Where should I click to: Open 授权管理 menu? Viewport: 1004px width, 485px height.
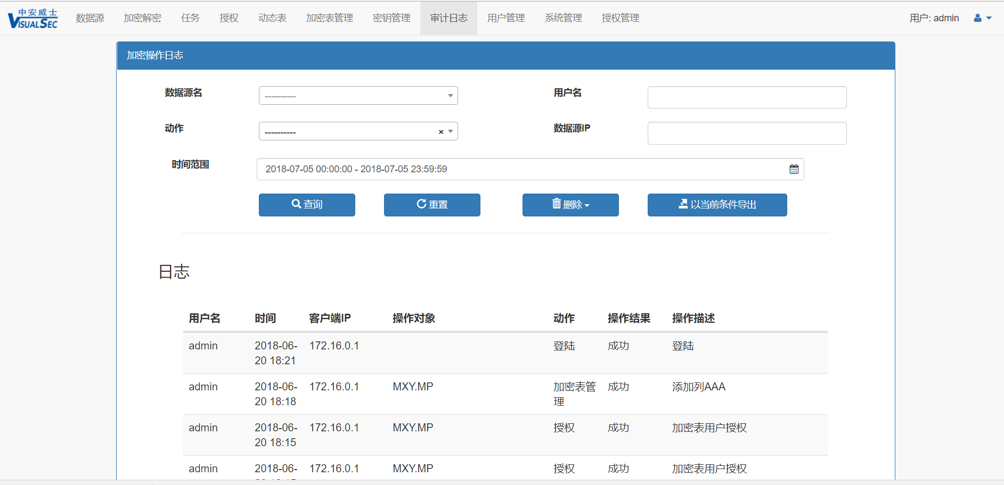click(x=621, y=18)
